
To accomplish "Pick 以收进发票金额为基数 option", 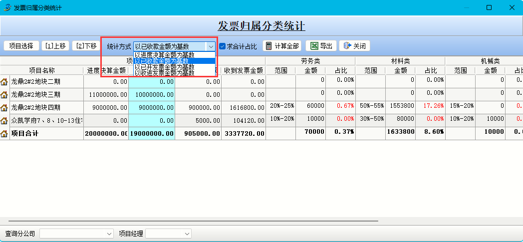I will click(x=164, y=73).
